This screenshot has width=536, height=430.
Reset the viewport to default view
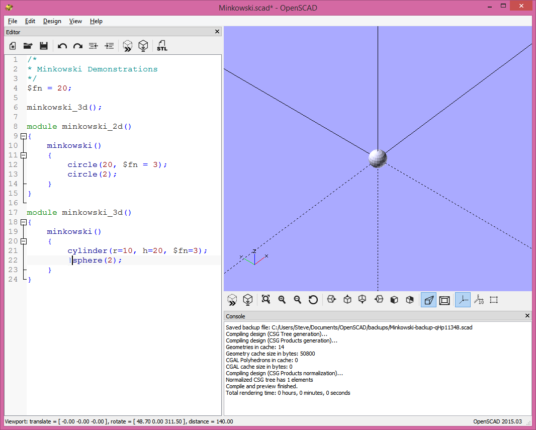pyautogui.click(x=313, y=299)
